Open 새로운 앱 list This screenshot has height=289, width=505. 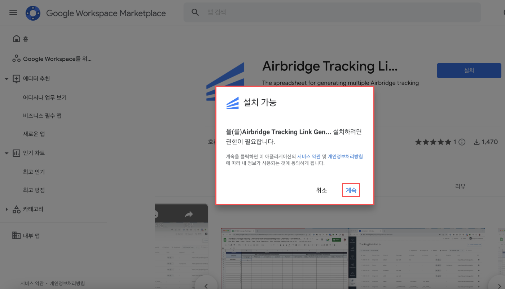pos(34,134)
